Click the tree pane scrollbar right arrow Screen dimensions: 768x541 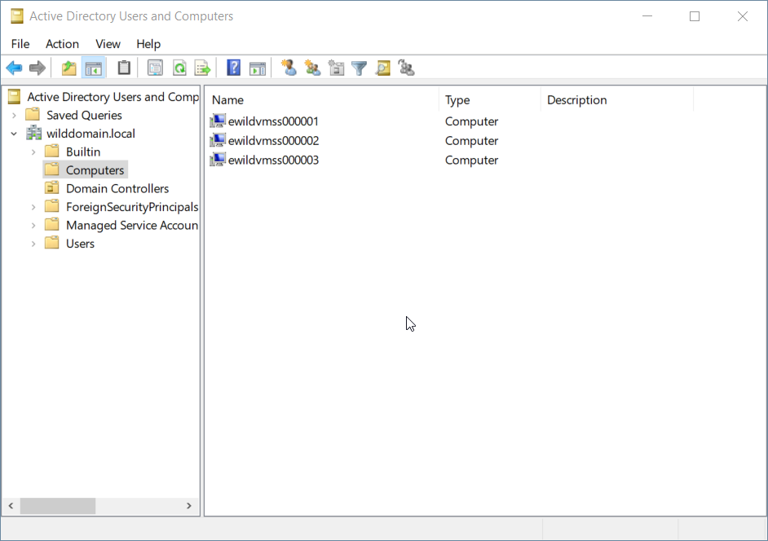189,506
